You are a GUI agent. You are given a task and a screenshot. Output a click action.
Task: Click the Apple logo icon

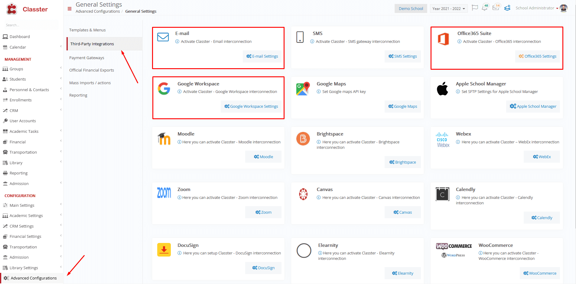pyautogui.click(x=442, y=89)
